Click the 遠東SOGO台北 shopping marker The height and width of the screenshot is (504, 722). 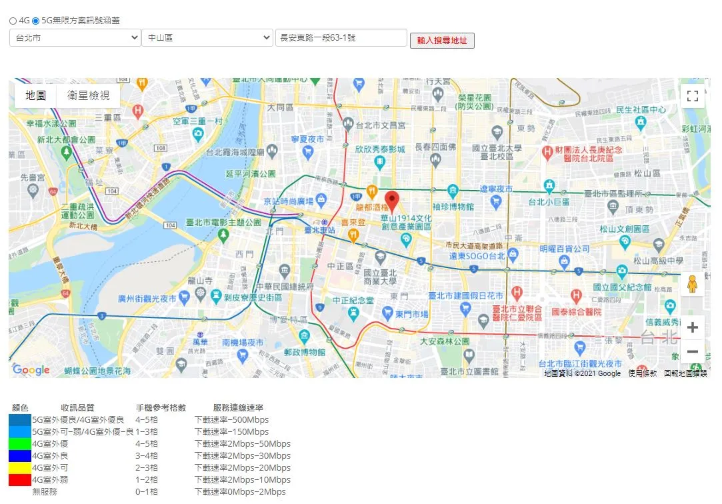point(513,254)
